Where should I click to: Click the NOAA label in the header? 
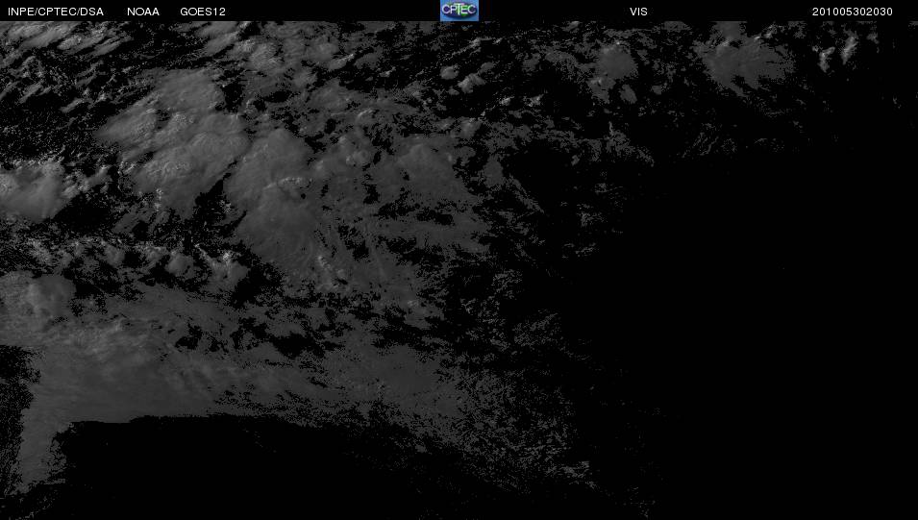143,12
